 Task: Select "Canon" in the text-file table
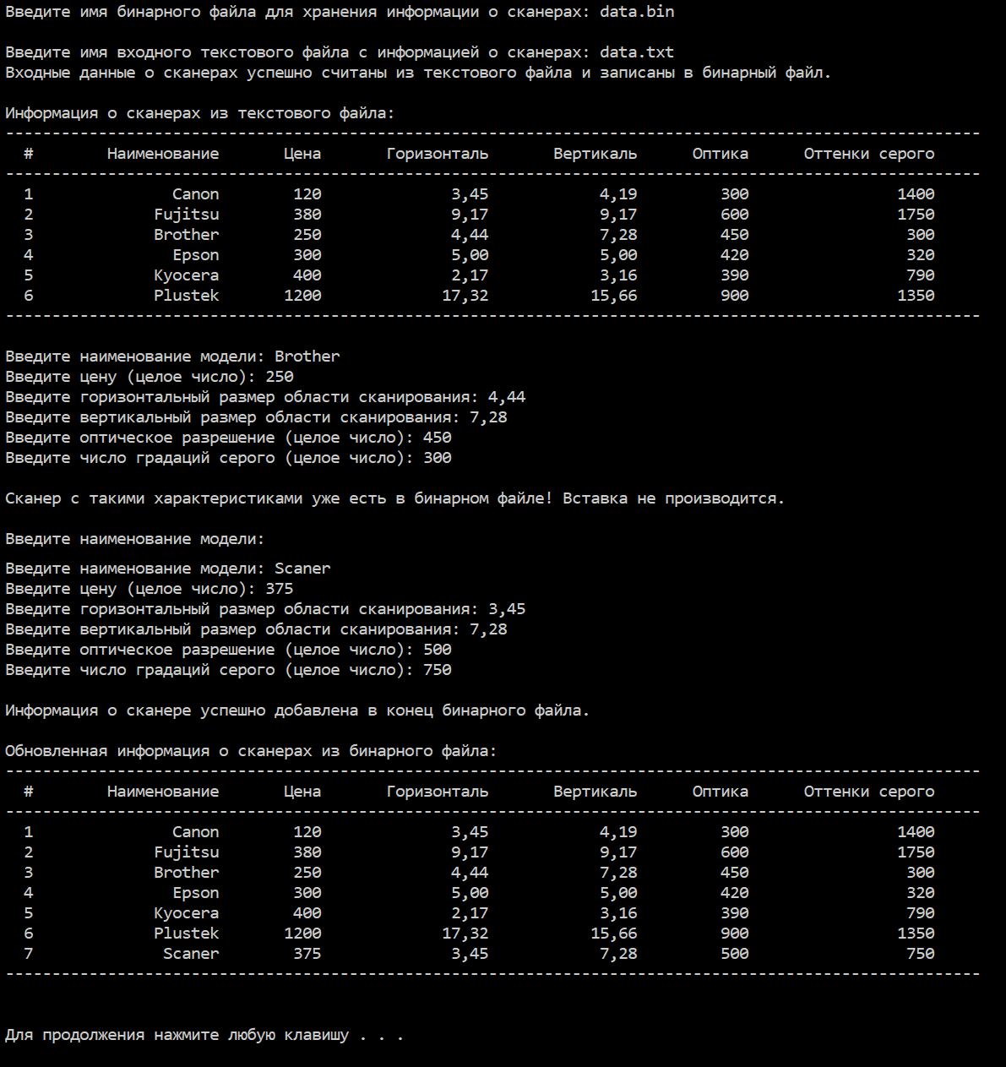(x=195, y=194)
